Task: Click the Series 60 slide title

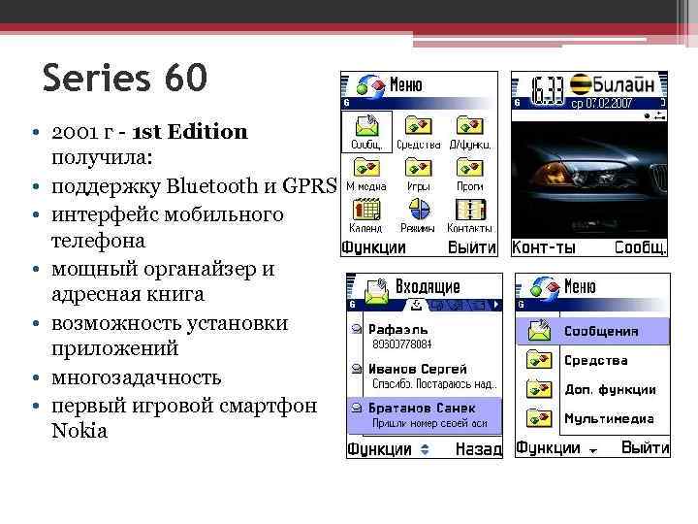Action: [x=125, y=77]
